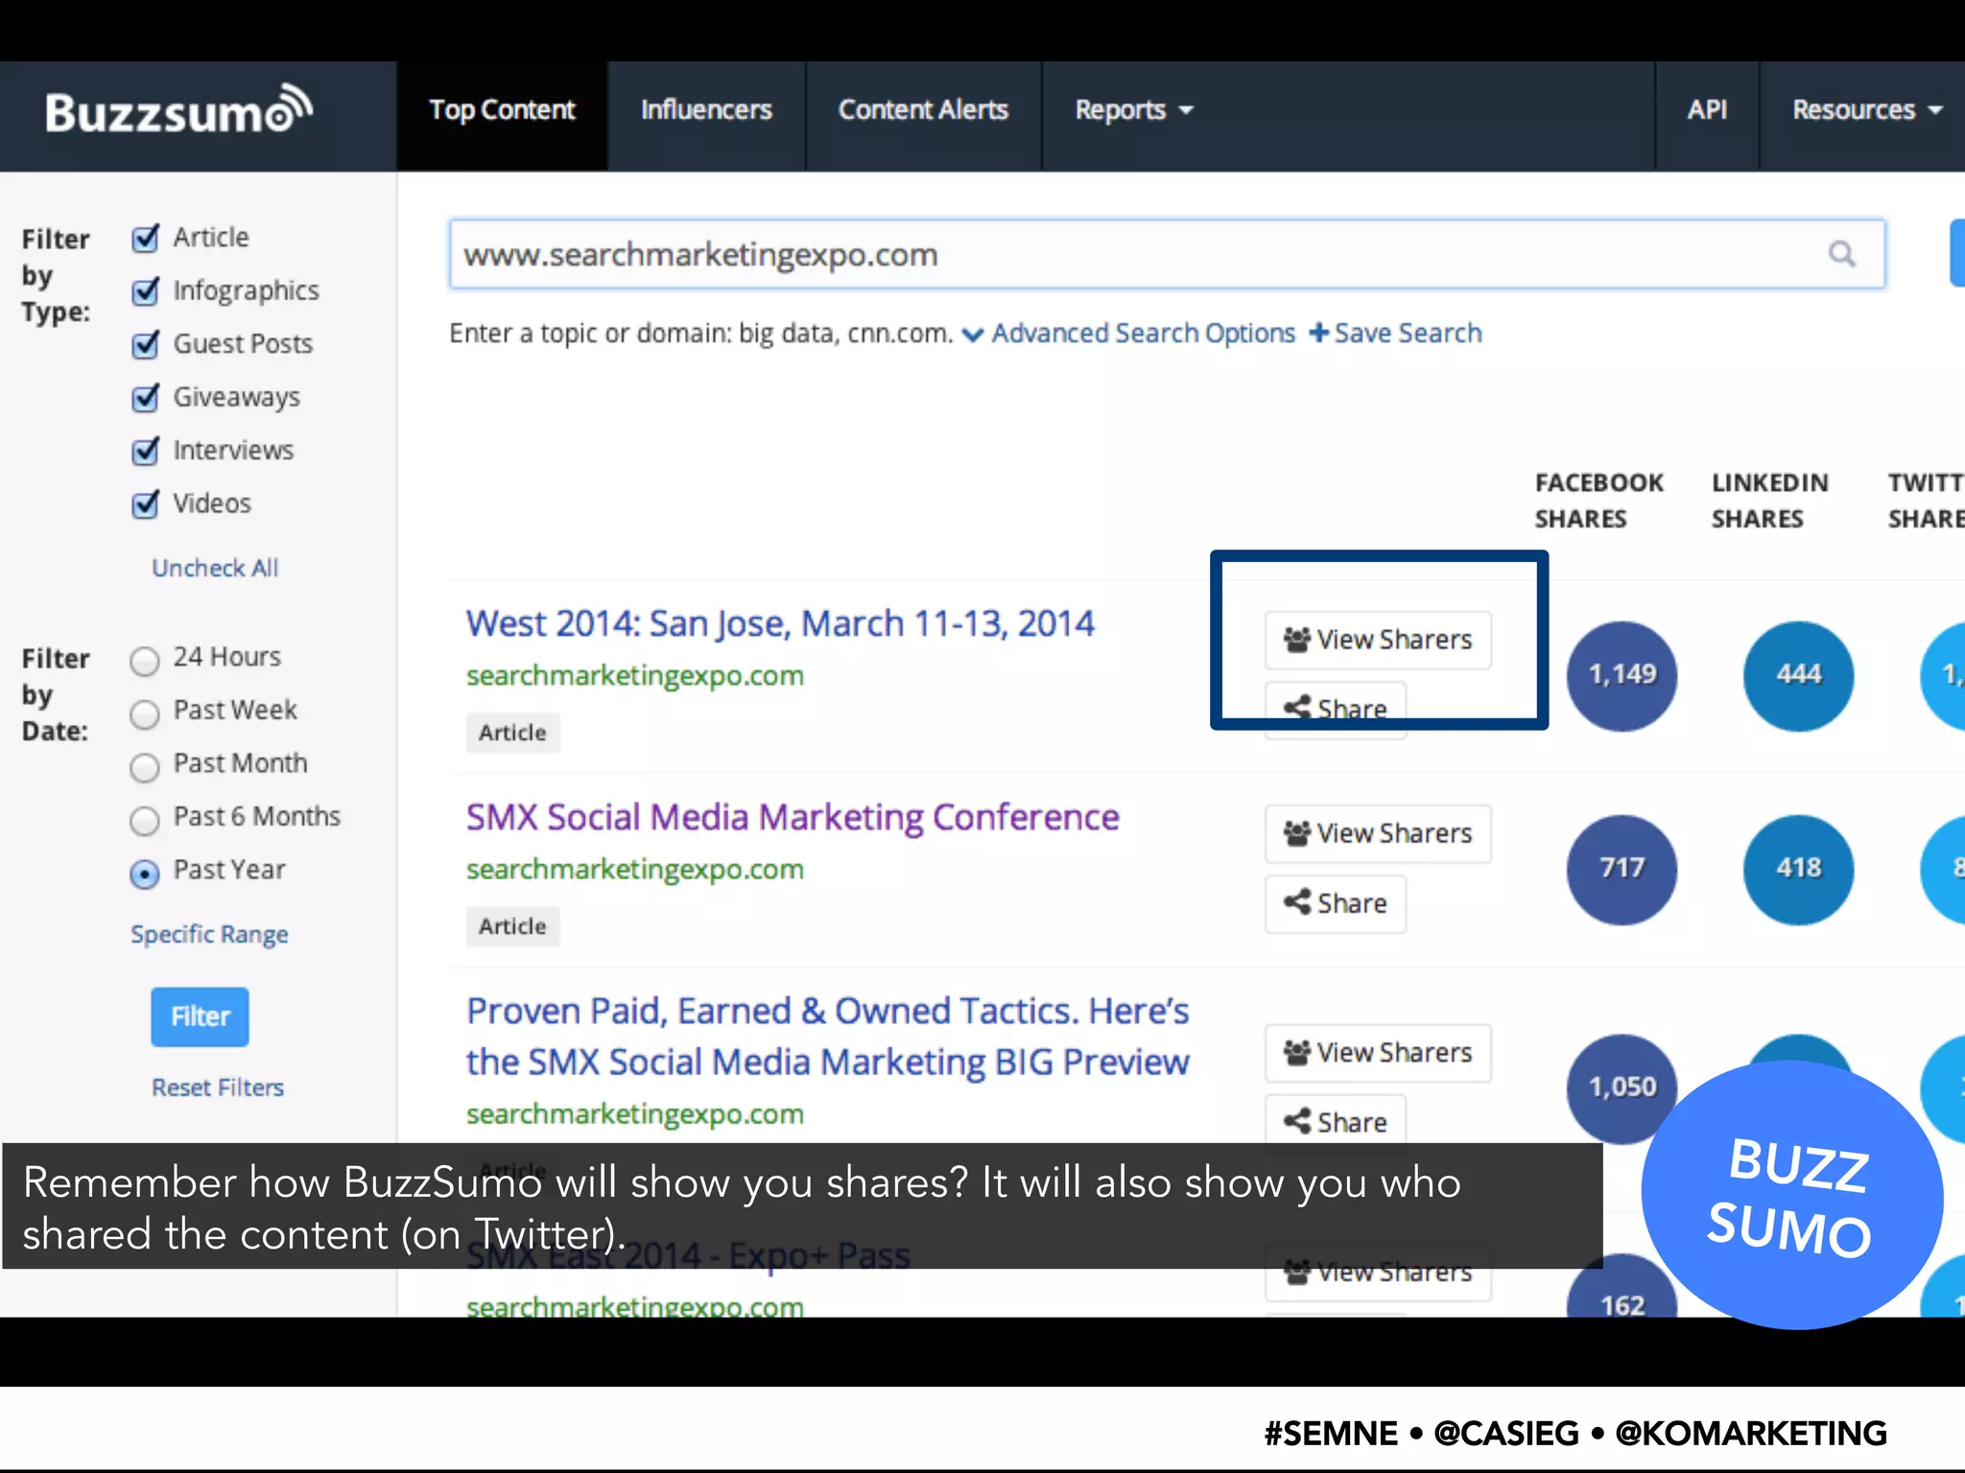Select the Past Month date filter
This screenshot has width=1965, height=1473.
145,767
